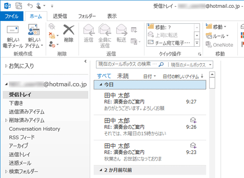Click the Ignore conversation icon
This screenshot has width=244, height=178.
[52, 26]
